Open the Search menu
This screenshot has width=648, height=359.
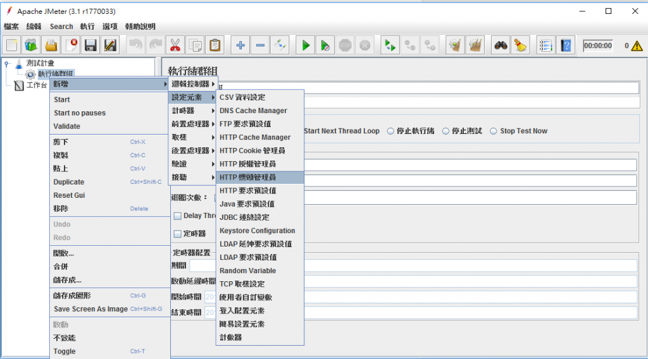click(61, 27)
